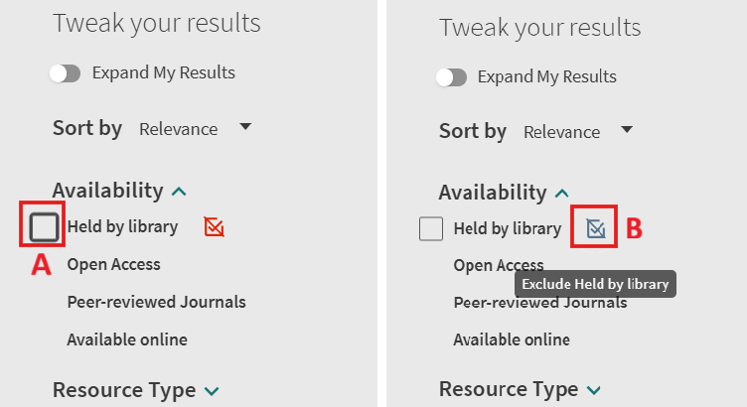This screenshot has height=407, width=747.
Task: Expand Resource Type chevron in right panel
Action: click(594, 390)
